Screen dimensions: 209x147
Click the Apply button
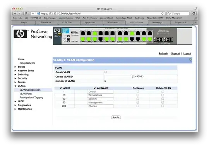point(116,117)
